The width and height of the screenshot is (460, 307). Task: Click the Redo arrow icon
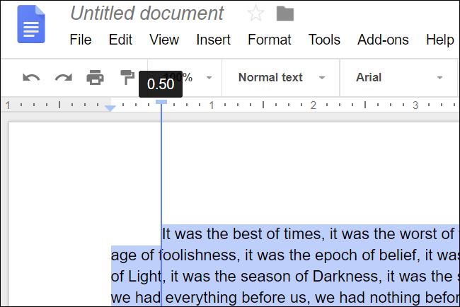64,78
